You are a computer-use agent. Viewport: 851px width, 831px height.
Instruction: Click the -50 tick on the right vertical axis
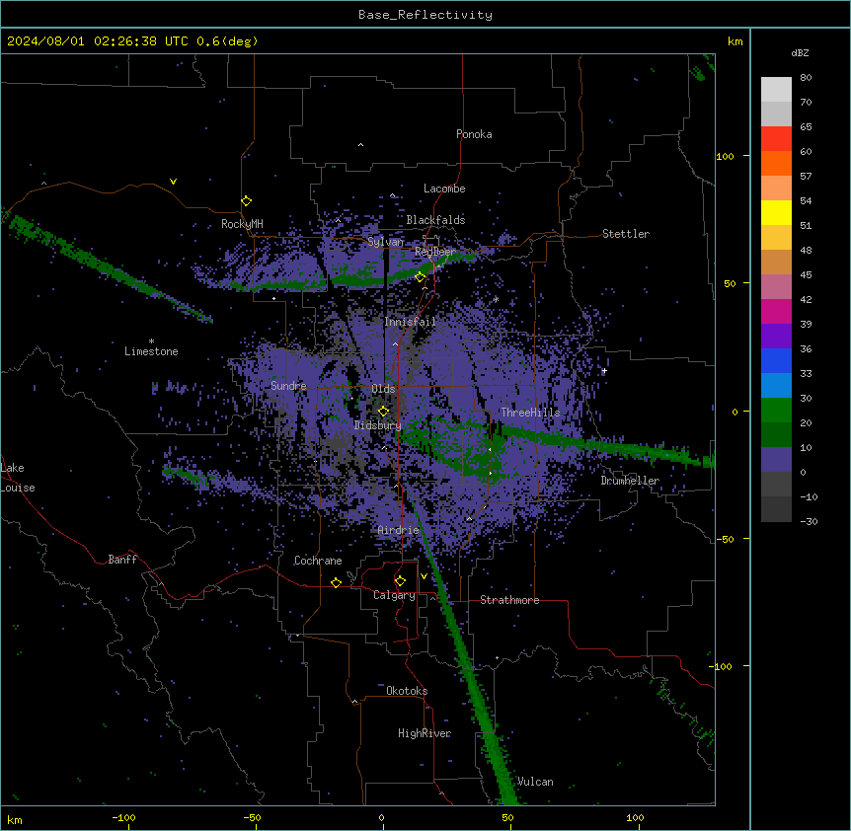pos(725,539)
